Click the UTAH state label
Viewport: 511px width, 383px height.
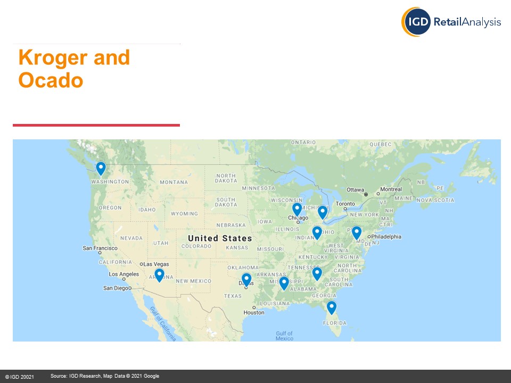pyautogui.click(x=161, y=243)
